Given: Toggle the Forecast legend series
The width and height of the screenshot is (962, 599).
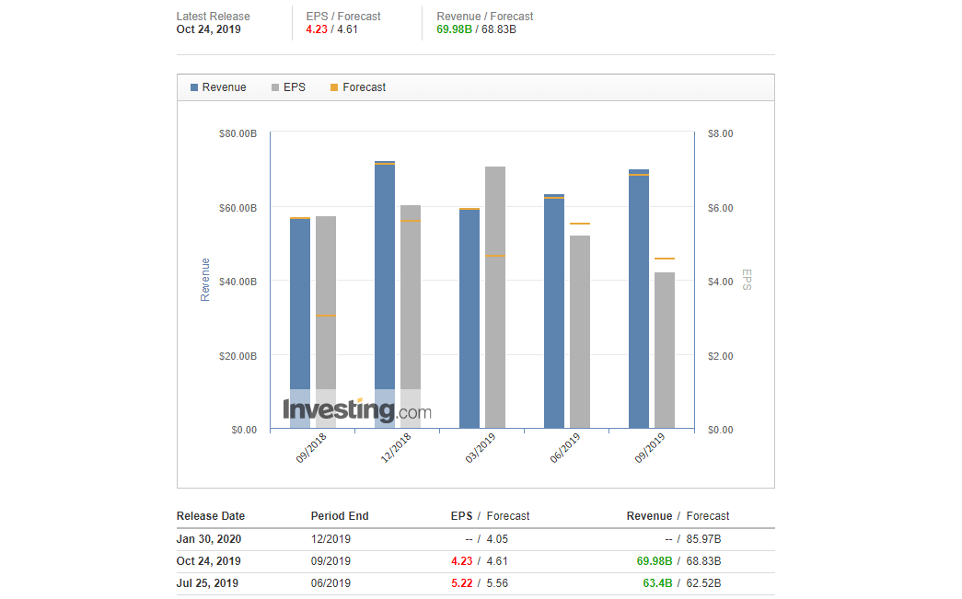Looking at the screenshot, I should (x=363, y=87).
